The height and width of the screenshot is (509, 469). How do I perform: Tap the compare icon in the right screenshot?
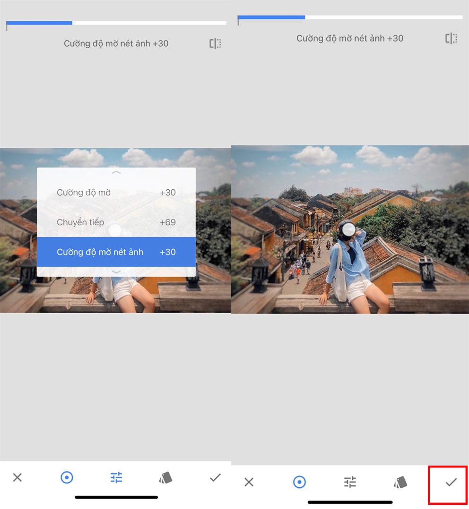click(450, 38)
